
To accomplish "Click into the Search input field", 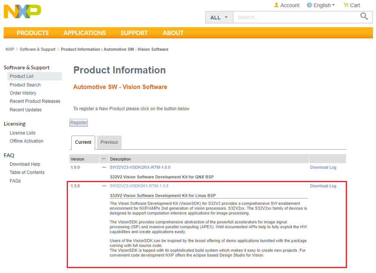I will (296, 17).
